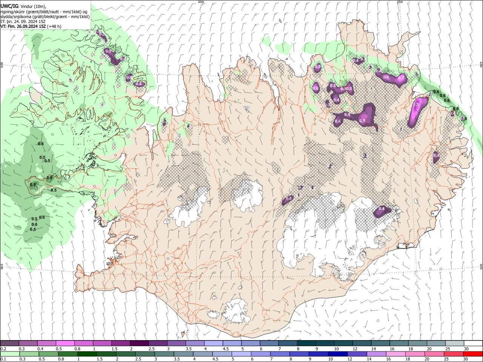Image resolution: width=483 pixels, height=362 pixels.
Task: Select the bright red 30 swatch in the lower legend
Action: coord(473,354)
